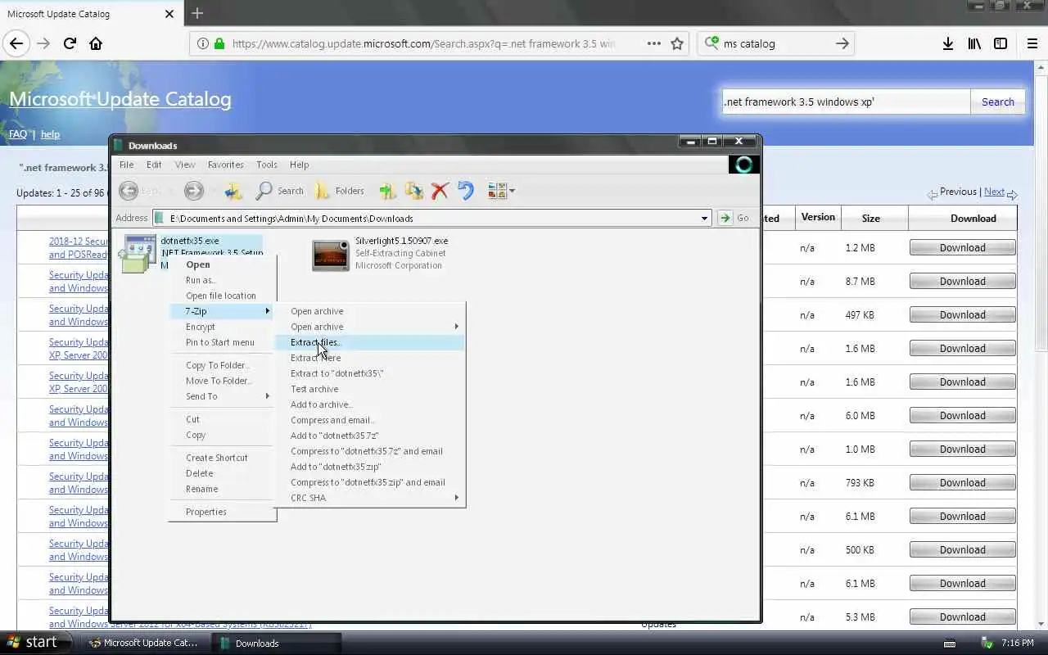Go up one folder level in Explorer
Image resolution: width=1048 pixels, height=655 pixels.
(233, 191)
